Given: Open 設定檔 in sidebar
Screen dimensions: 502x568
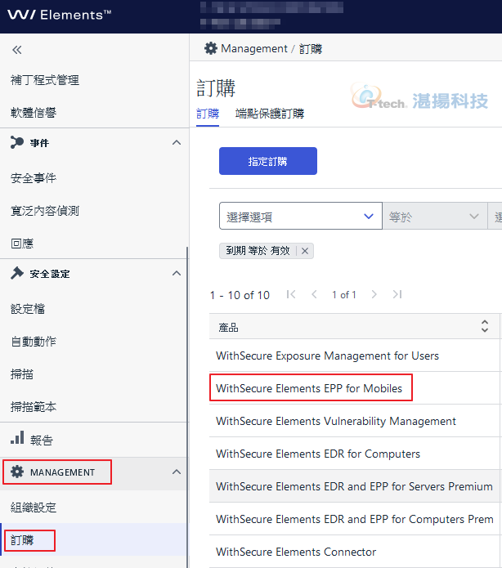Looking at the screenshot, I should (28, 309).
